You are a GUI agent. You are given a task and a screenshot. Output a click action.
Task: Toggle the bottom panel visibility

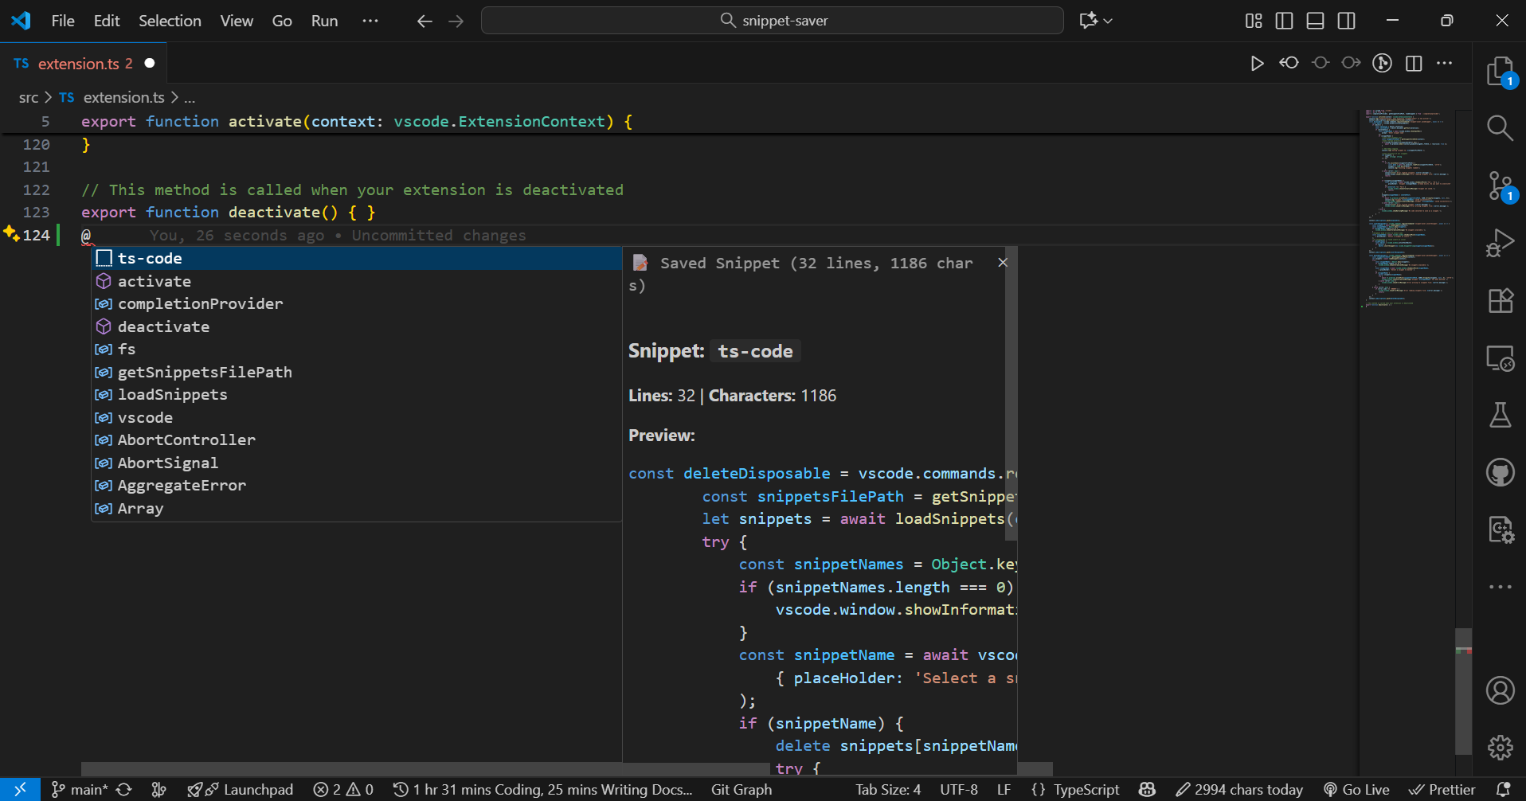tap(1315, 21)
